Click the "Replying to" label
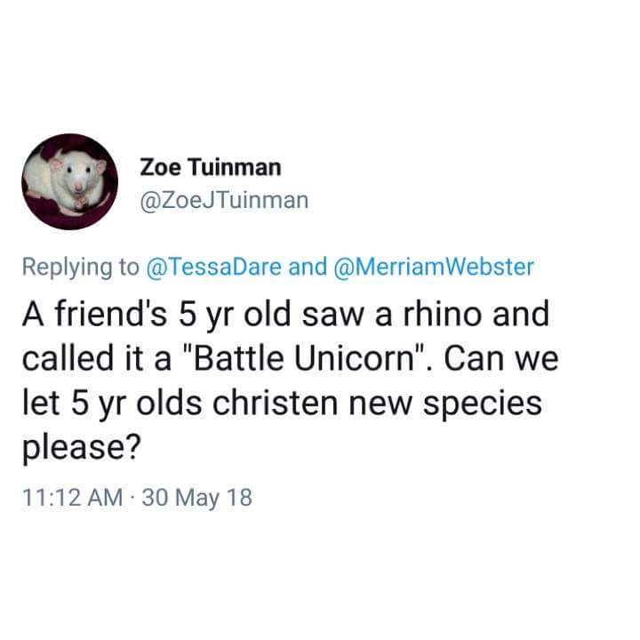This screenshot has height=640, width=640. [x=81, y=268]
